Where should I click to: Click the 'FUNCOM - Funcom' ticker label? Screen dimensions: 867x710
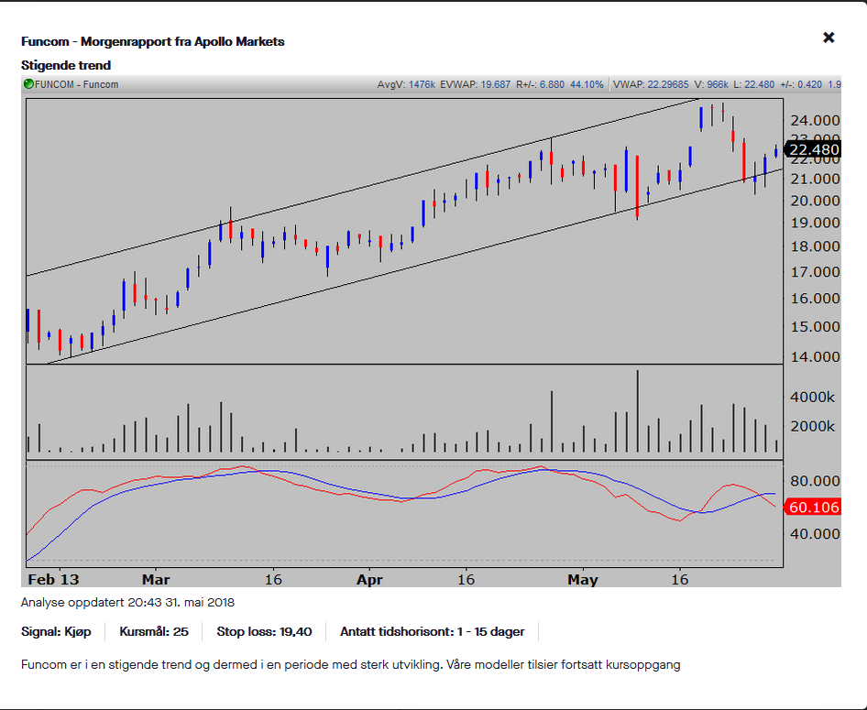(76, 84)
